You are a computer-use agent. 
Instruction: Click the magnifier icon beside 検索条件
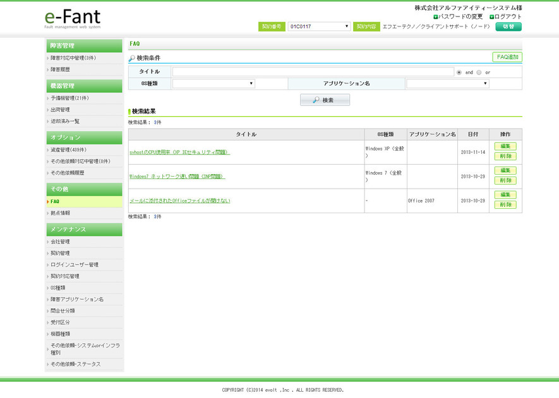coord(132,58)
